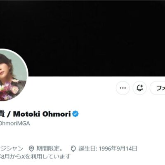This screenshot has height=165, width=165.
Task: Click the location pin icon
Action: 31,149
